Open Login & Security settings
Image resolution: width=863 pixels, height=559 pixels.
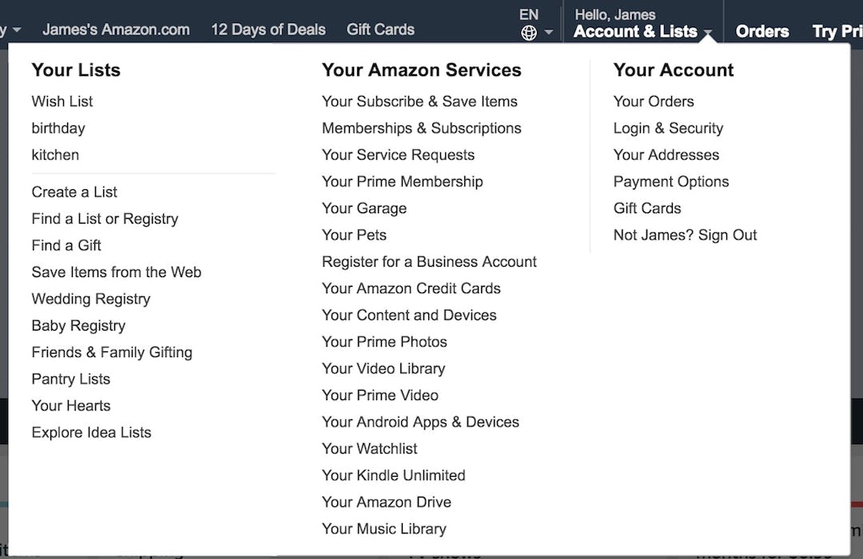click(x=668, y=128)
